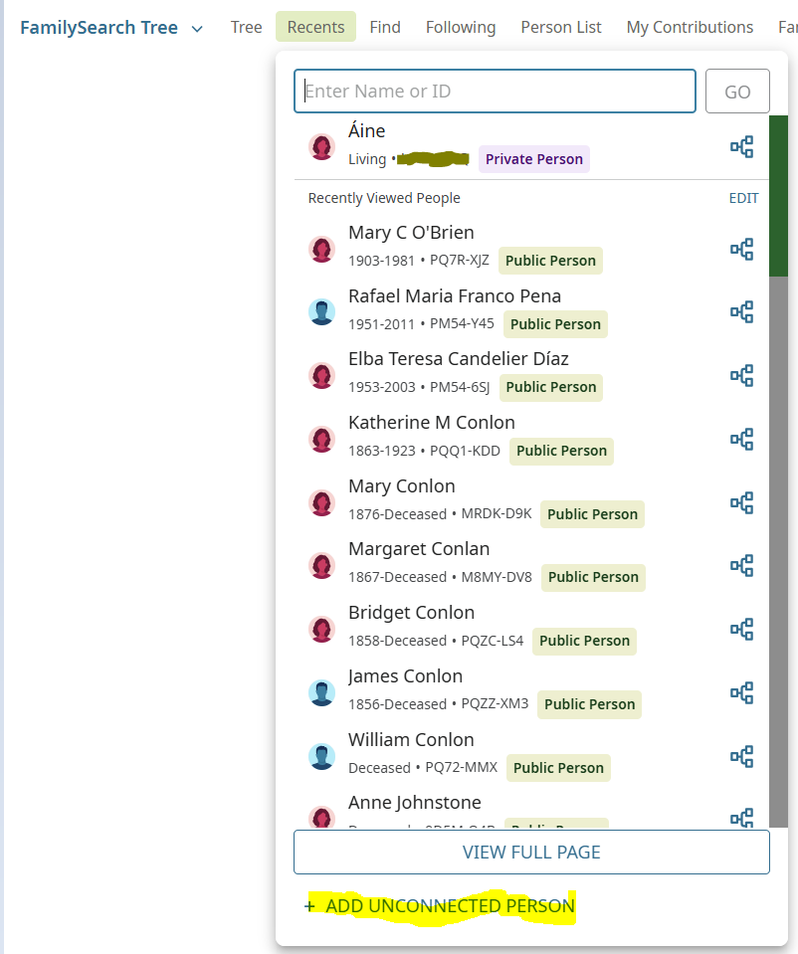The image size is (798, 954).
Task: Click James Conlon's portrait icon
Action: 321,693
